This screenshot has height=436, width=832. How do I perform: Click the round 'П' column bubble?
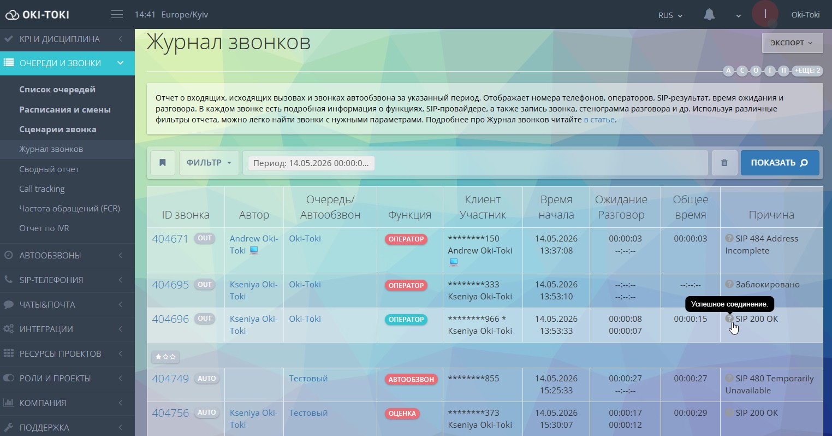point(784,70)
